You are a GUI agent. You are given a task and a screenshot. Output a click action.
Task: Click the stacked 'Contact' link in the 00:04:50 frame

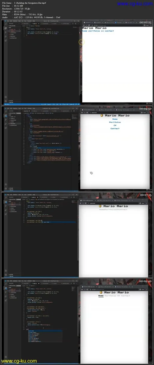pyautogui.click(x=115, y=129)
